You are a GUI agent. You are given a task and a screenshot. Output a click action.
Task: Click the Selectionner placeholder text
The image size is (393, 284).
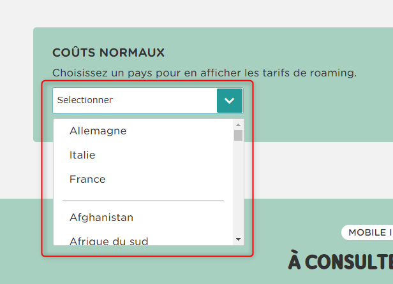pyautogui.click(x=85, y=100)
